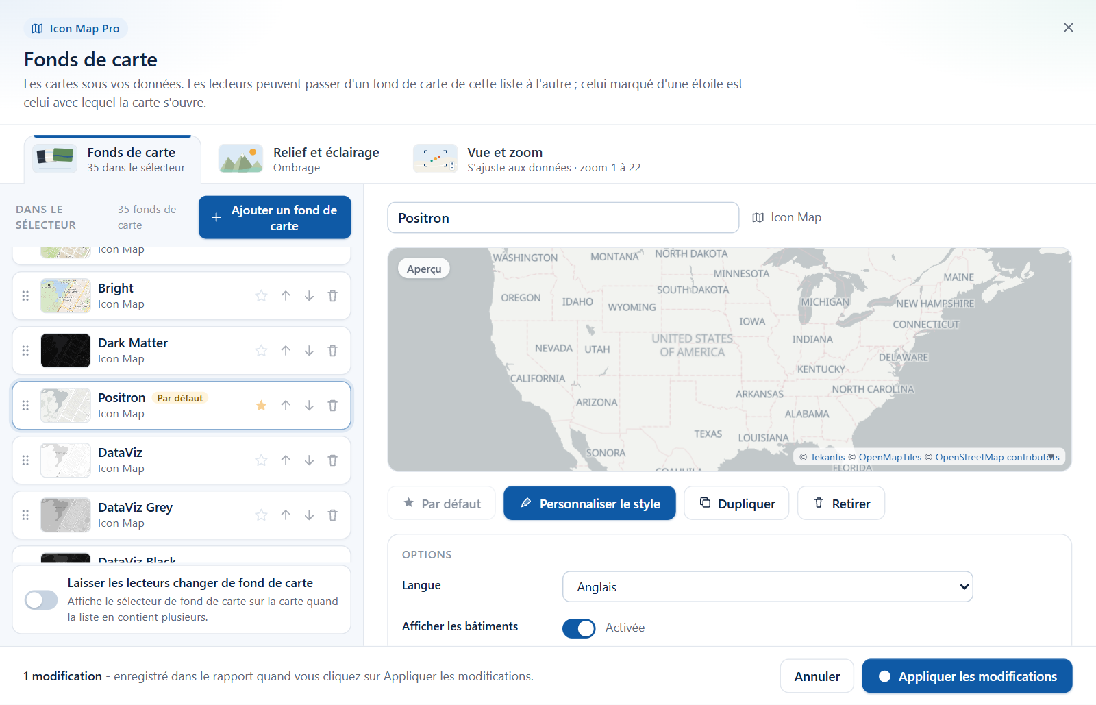
Task: Move DataViz down in the list
Action: [309, 460]
